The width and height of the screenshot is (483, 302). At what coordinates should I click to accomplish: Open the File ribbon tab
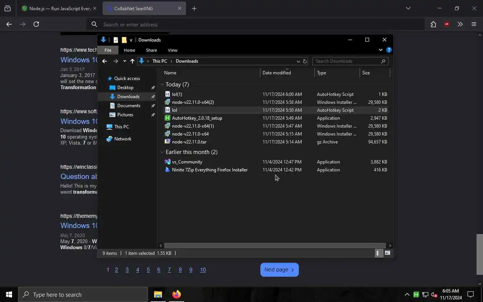(108, 50)
